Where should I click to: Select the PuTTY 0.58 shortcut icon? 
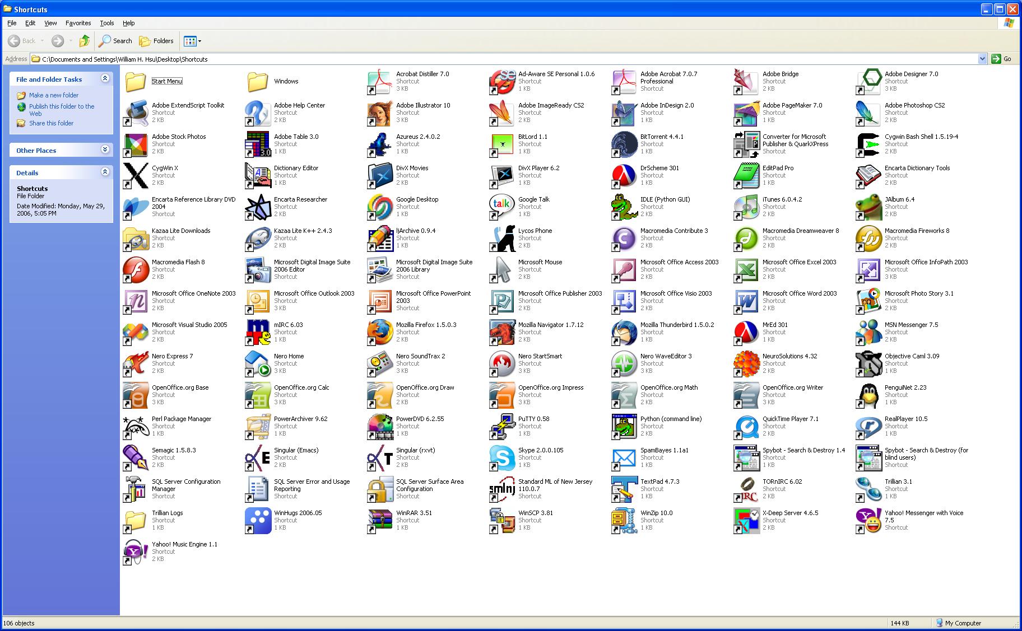coord(502,426)
